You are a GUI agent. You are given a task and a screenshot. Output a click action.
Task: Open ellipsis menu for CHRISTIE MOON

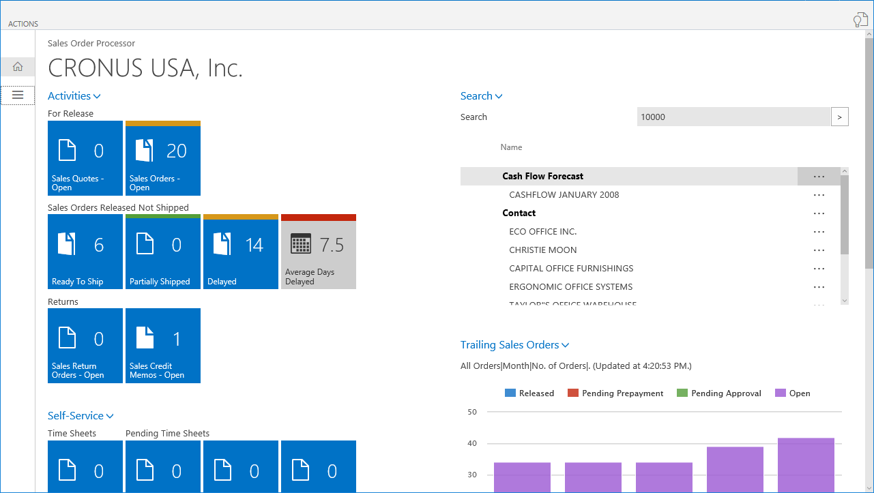click(819, 250)
